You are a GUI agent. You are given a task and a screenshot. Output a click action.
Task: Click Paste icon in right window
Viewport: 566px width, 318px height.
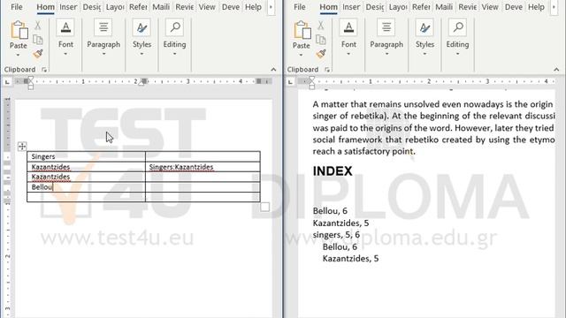point(302,29)
